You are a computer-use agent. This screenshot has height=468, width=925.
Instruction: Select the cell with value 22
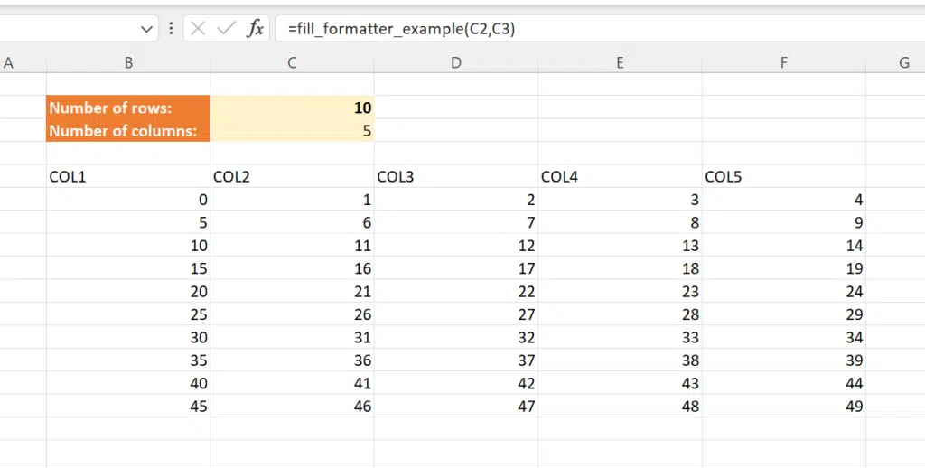click(x=456, y=292)
